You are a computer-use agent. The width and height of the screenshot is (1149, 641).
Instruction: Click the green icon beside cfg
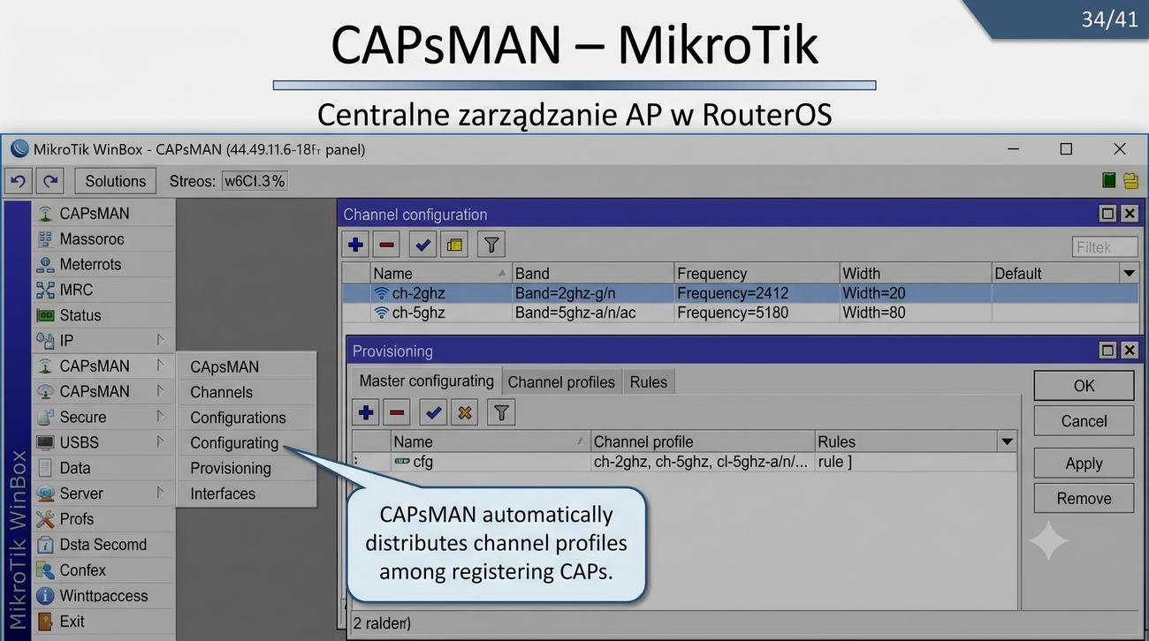[x=401, y=462]
